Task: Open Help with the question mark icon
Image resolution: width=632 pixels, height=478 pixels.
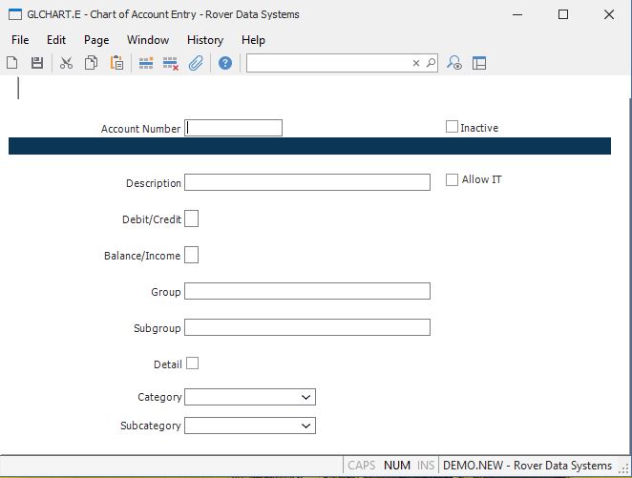Action: click(x=224, y=63)
